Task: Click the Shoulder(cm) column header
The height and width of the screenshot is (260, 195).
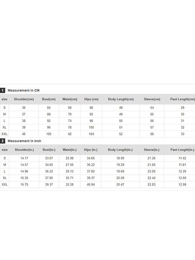Action: click(24, 99)
